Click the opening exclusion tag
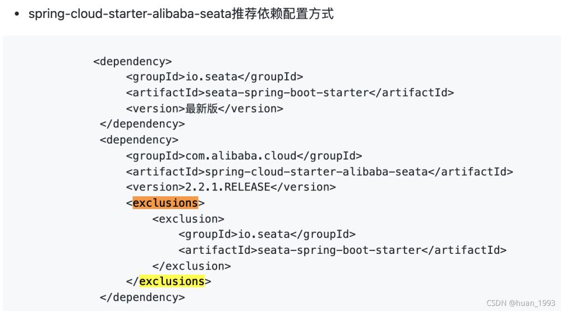561x311 pixels. (188, 219)
